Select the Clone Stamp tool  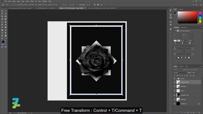6,22
